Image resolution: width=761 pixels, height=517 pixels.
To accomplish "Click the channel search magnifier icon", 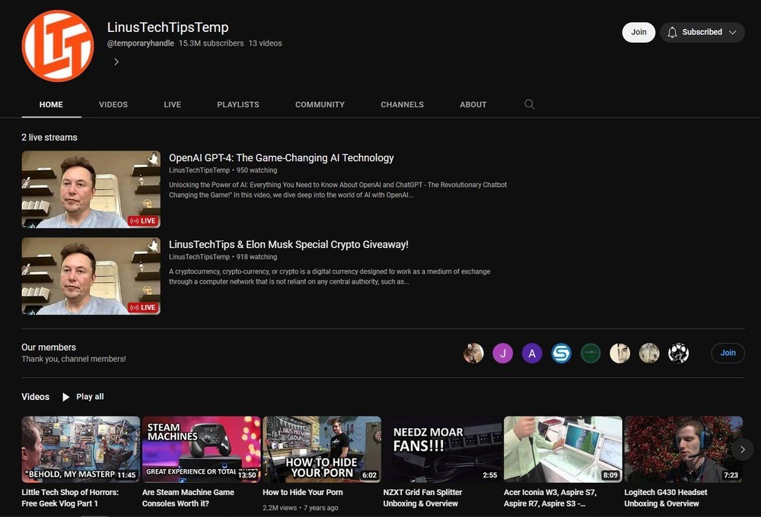I will [x=530, y=105].
